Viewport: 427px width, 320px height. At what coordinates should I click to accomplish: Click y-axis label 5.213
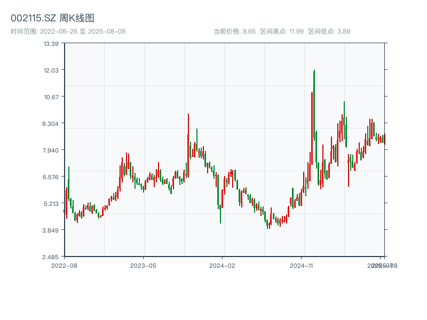click(x=51, y=204)
